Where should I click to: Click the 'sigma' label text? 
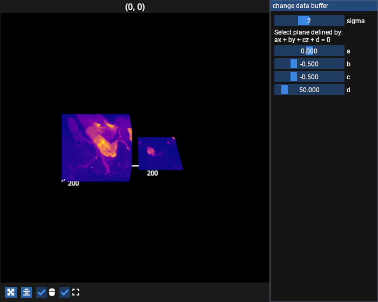coord(355,21)
